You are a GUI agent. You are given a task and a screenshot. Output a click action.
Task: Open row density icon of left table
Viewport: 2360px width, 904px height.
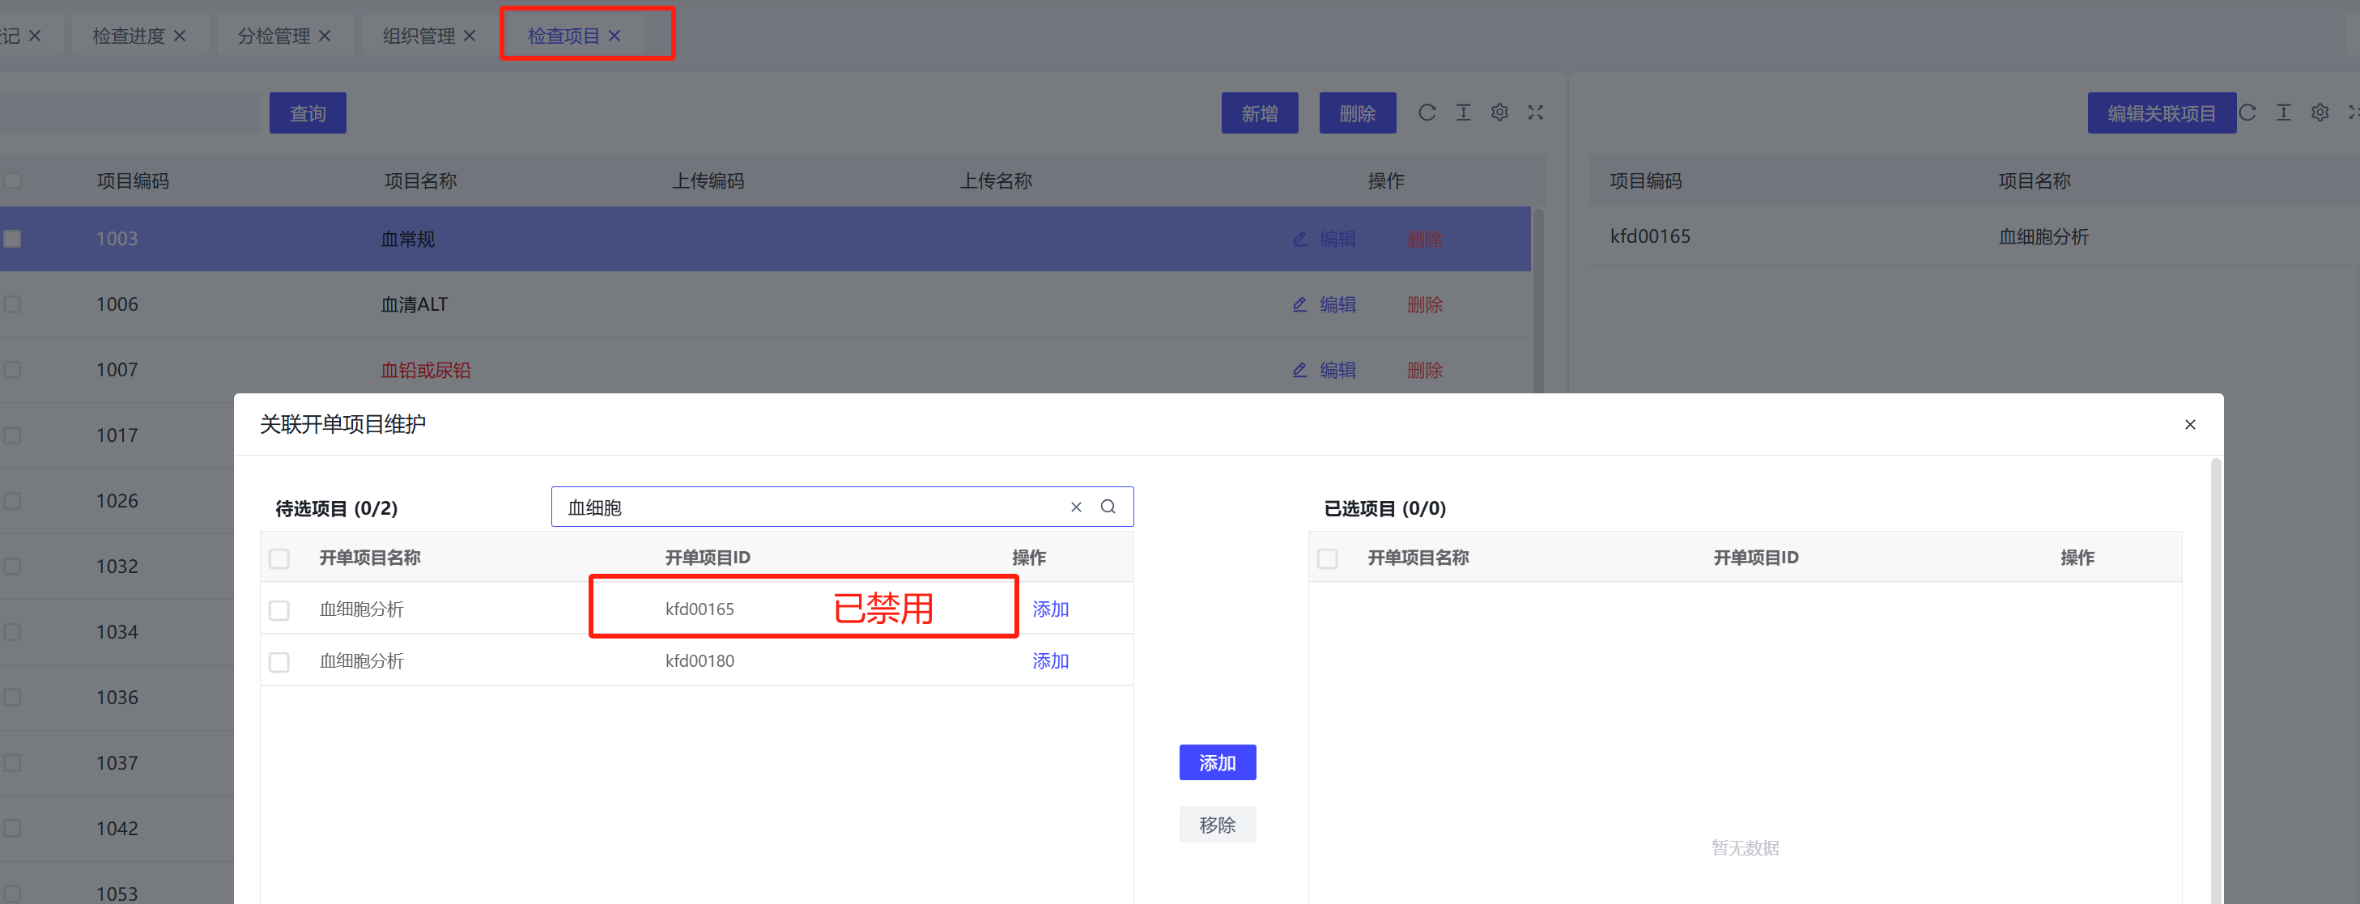[x=1463, y=112]
